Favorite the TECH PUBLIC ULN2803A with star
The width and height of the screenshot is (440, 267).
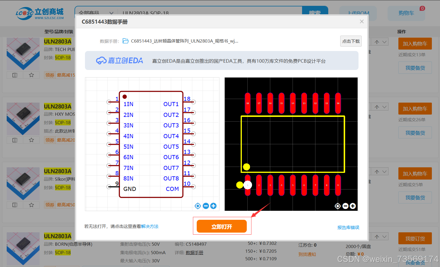[x=31, y=75]
